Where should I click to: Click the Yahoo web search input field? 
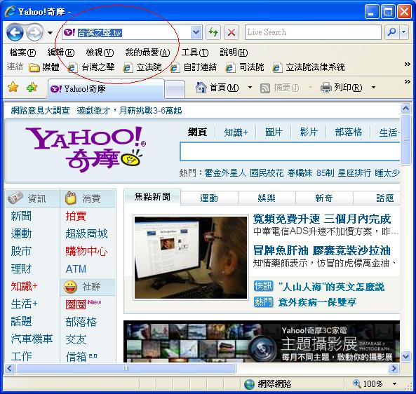click(290, 151)
